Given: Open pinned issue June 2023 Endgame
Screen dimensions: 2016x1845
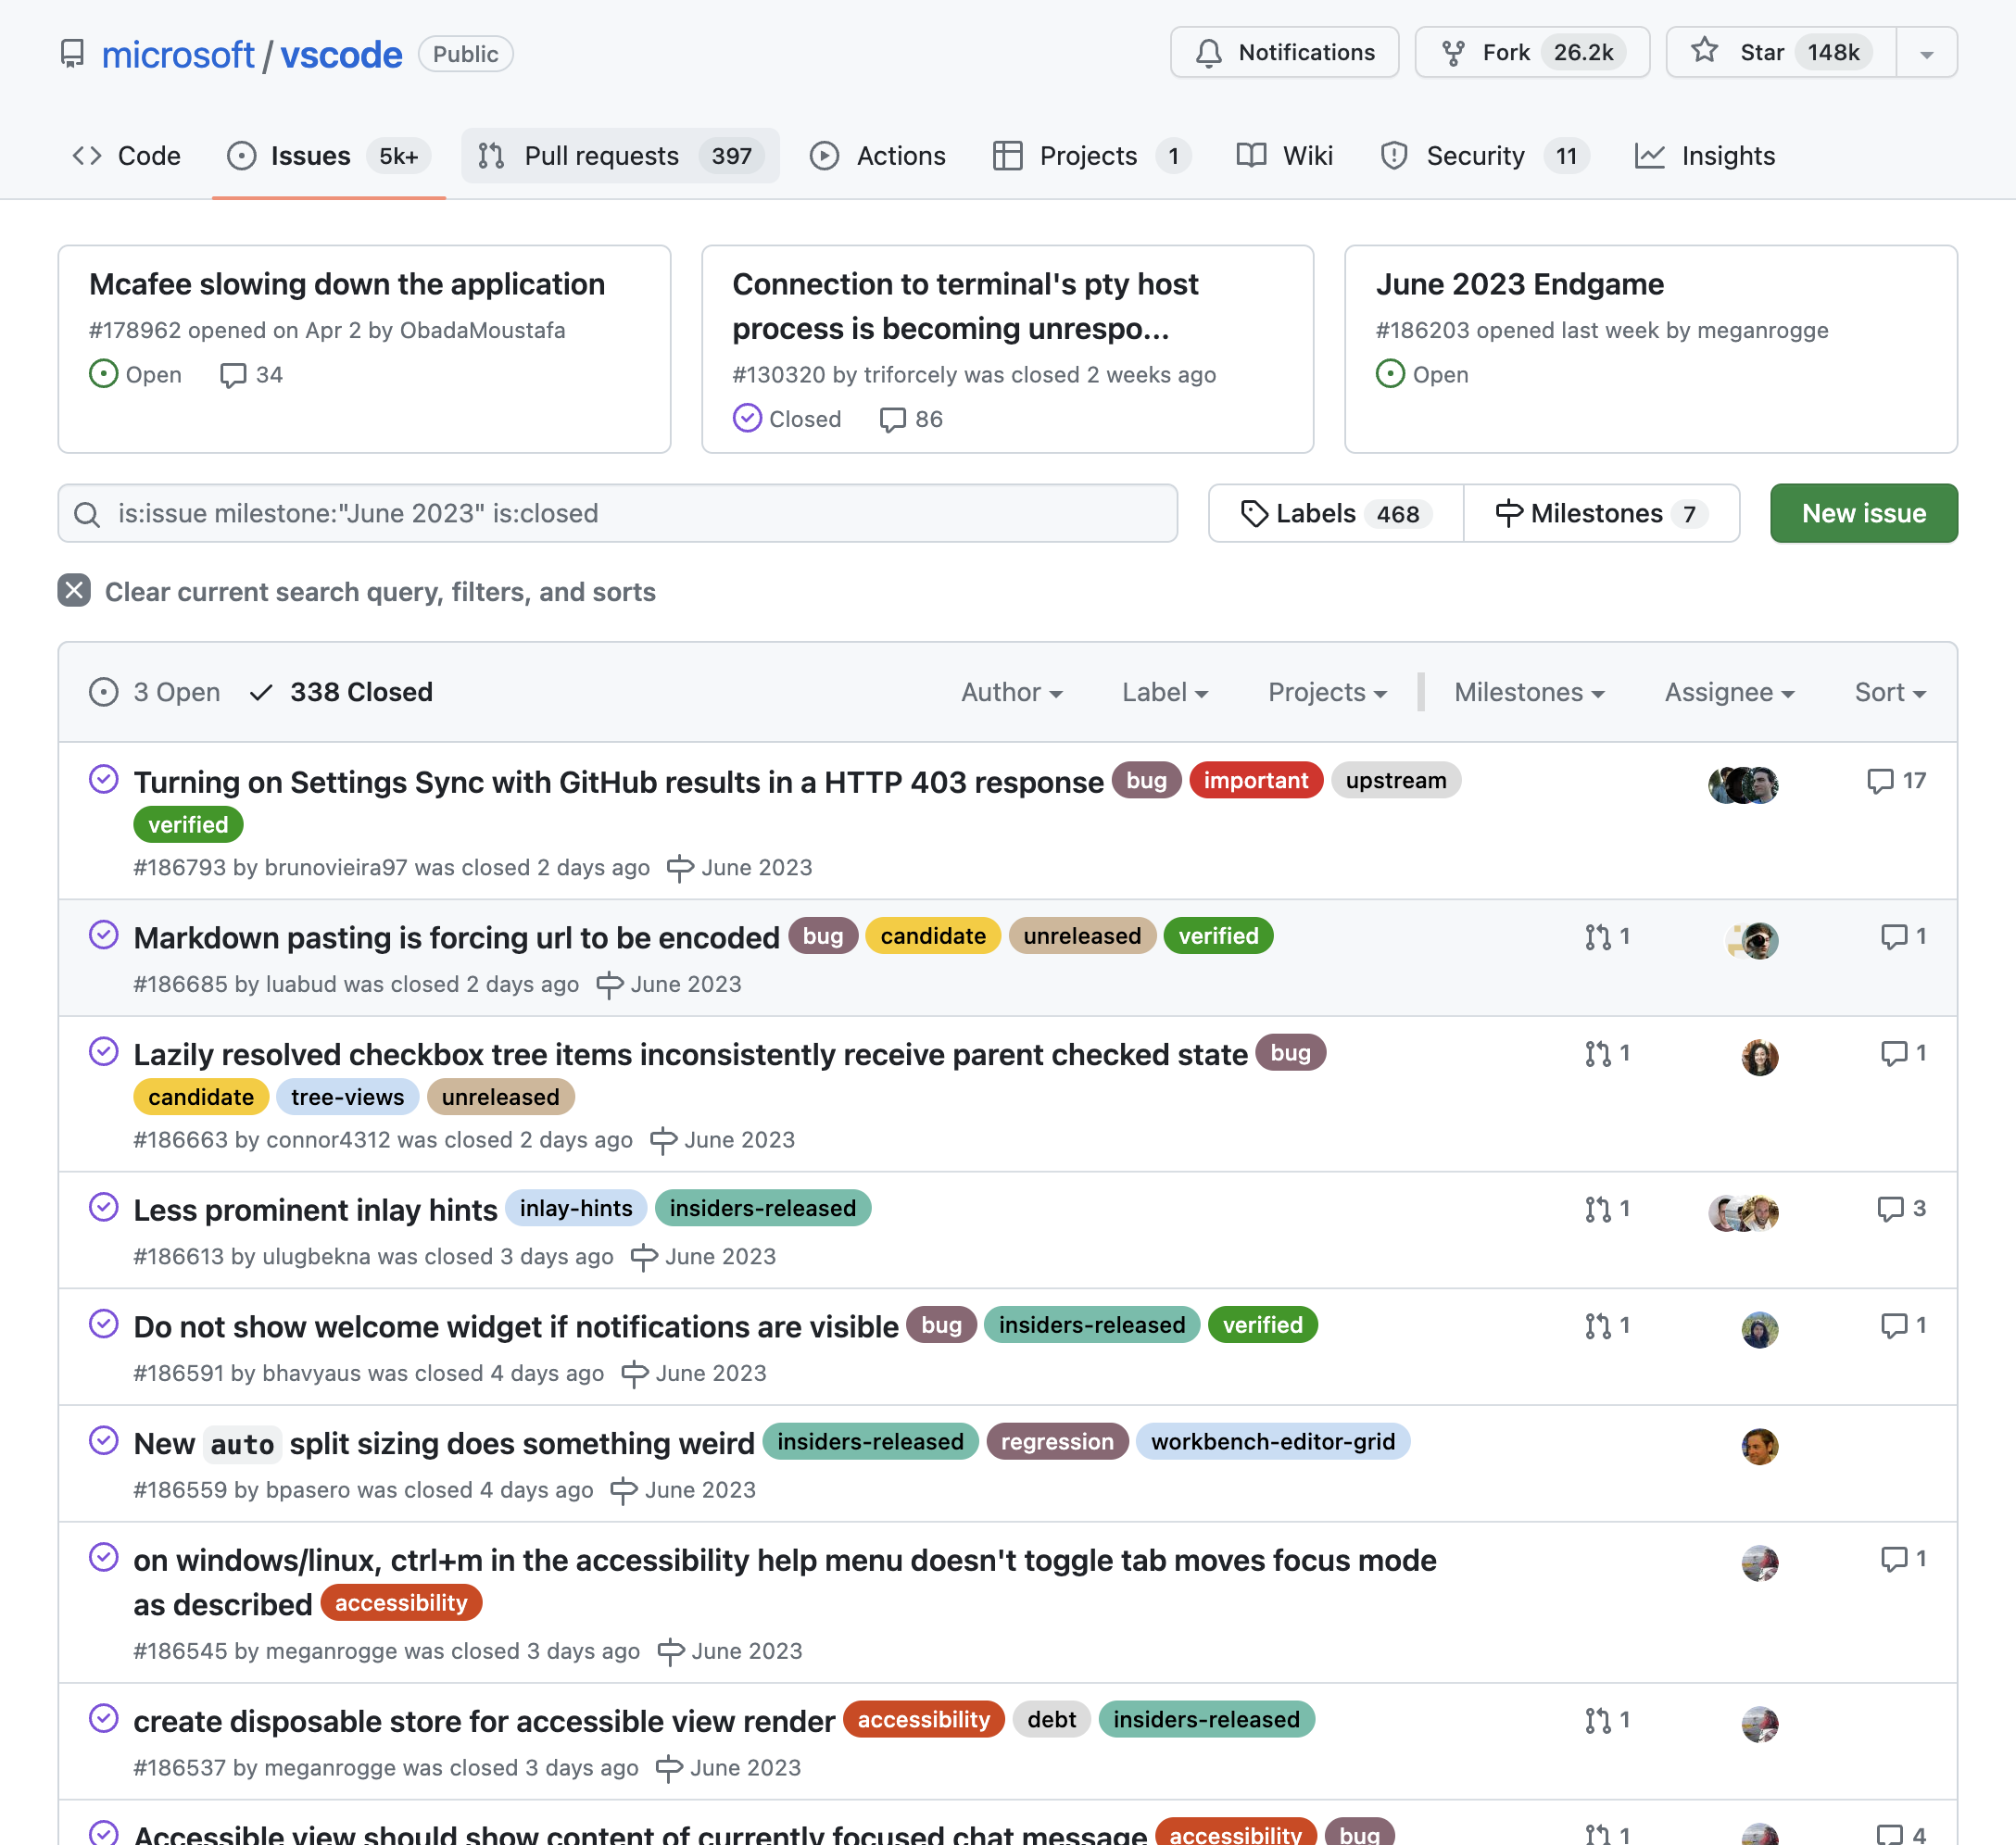Looking at the screenshot, I should 1520,283.
